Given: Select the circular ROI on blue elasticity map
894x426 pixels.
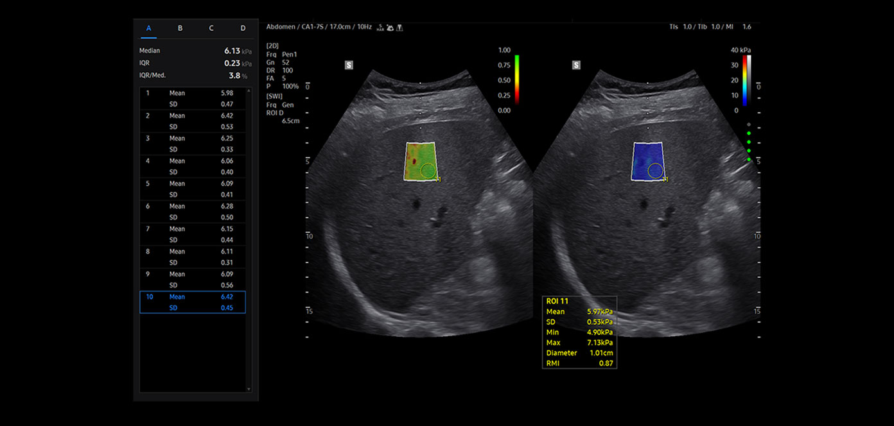Looking at the screenshot, I should click(655, 171).
